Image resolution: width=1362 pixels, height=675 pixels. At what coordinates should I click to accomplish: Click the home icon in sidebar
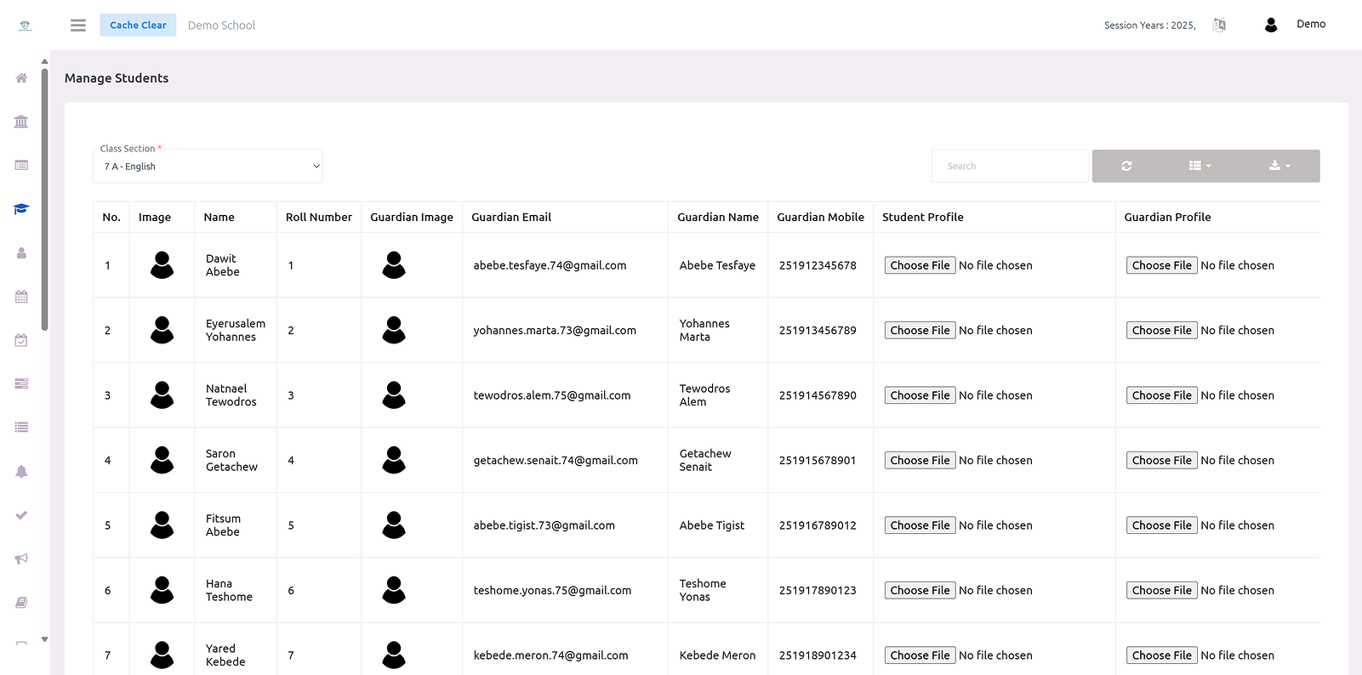point(21,78)
